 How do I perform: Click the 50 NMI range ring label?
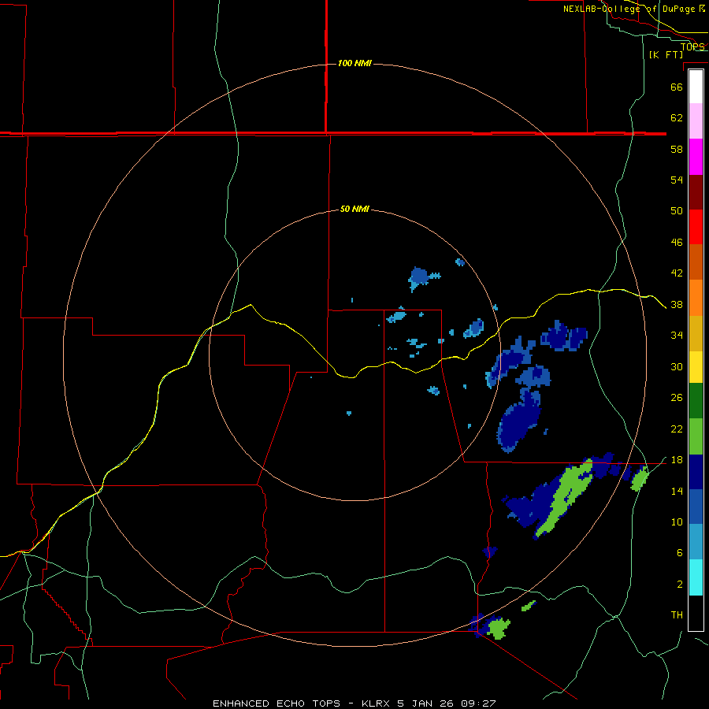point(354,209)
